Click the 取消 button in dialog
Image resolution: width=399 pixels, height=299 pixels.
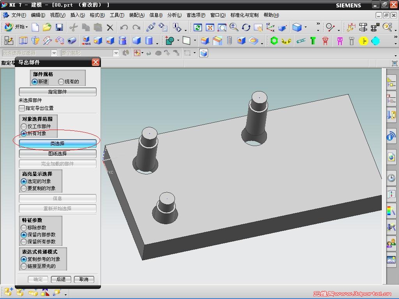(84, 280)
